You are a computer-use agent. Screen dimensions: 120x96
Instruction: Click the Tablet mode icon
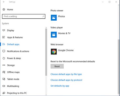pos(4,79)
